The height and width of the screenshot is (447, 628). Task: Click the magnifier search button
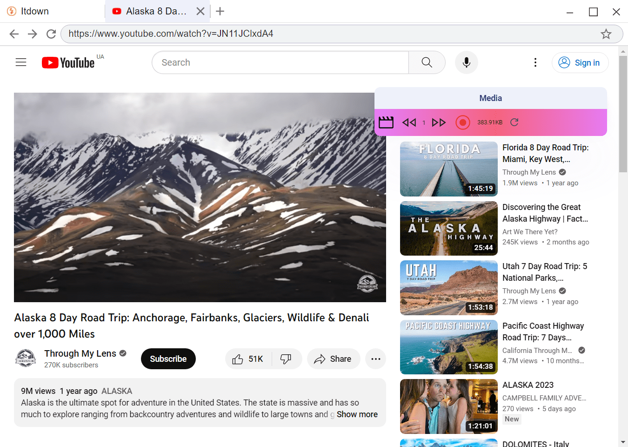point(427,62)
